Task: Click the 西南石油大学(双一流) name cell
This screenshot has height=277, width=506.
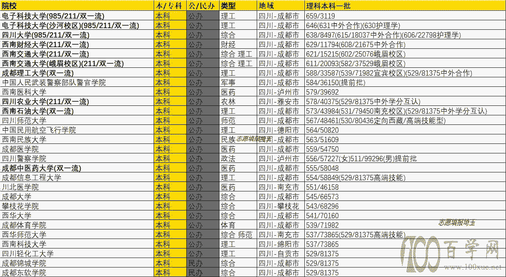Action: tap(77, 111)
